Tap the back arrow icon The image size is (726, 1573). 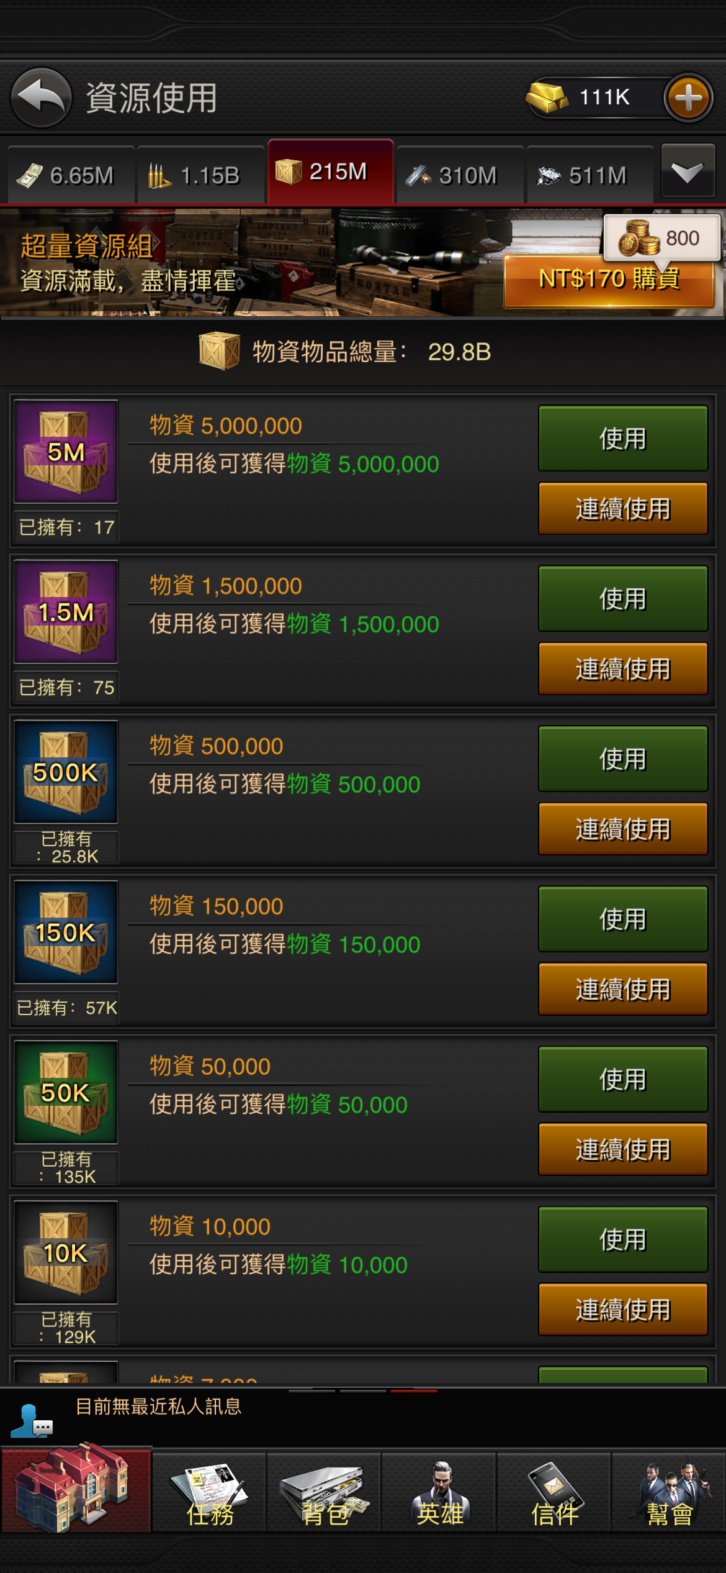pos(41,98)
